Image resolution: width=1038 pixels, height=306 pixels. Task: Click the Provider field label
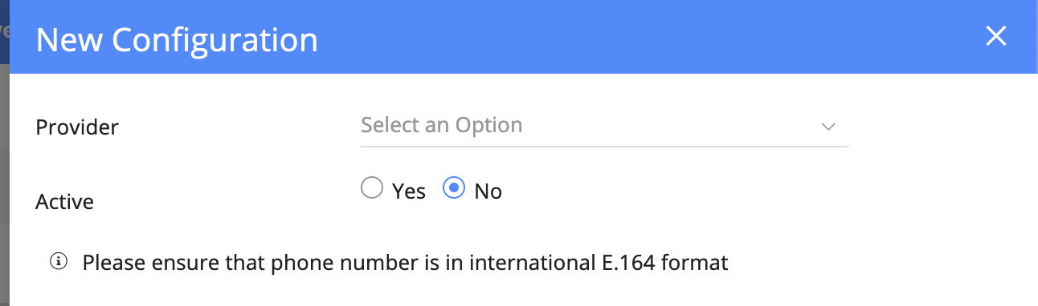(77, 127)
